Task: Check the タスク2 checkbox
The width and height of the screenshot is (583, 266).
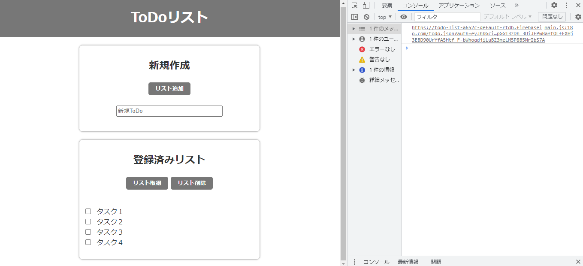Action: [x=88, y=221]
